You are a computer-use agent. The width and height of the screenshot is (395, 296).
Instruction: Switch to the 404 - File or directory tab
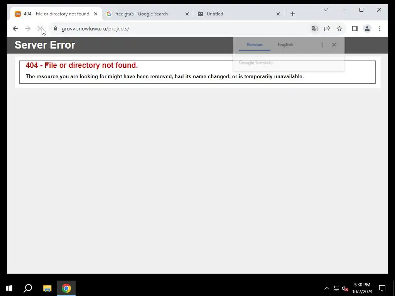56,14
